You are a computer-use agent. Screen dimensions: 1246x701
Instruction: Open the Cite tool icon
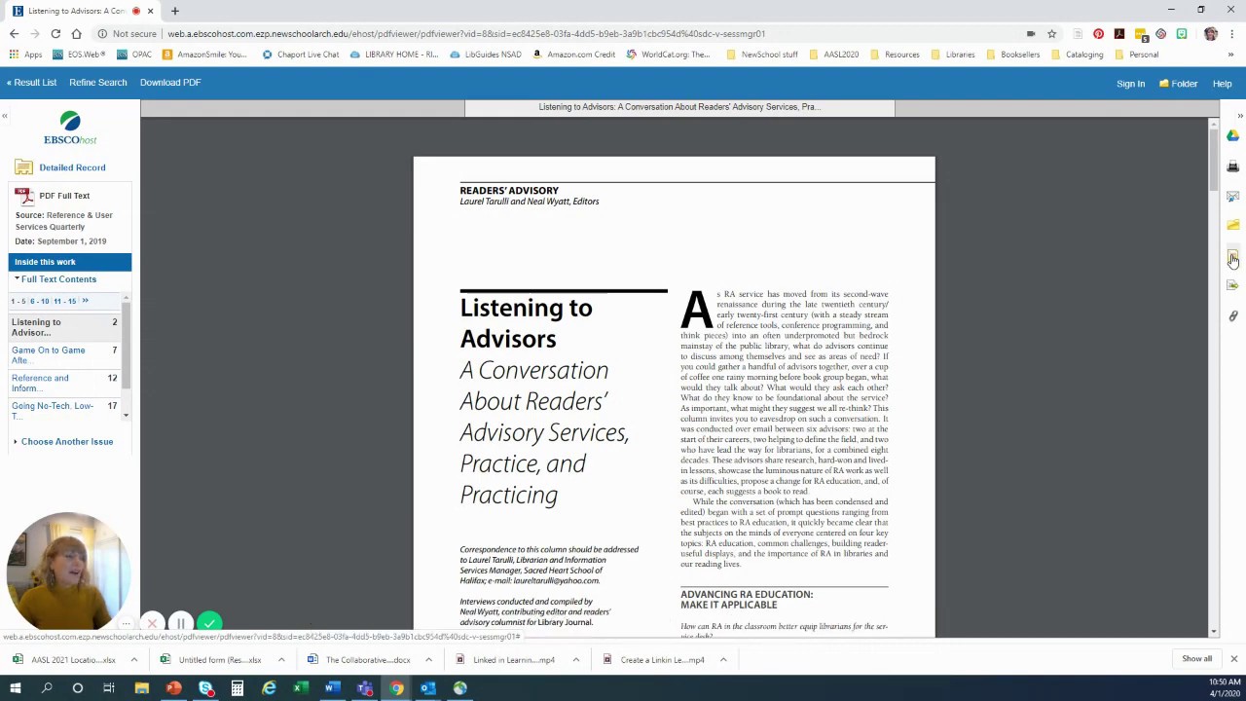pos(1232,256)
